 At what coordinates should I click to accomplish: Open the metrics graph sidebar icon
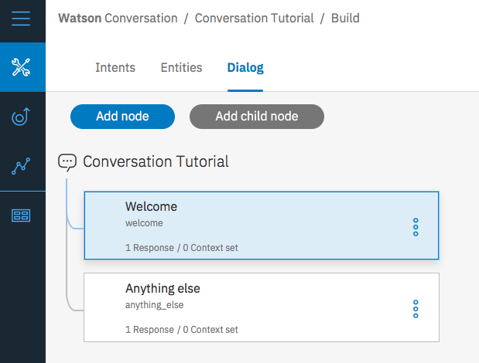click(22, 166)
